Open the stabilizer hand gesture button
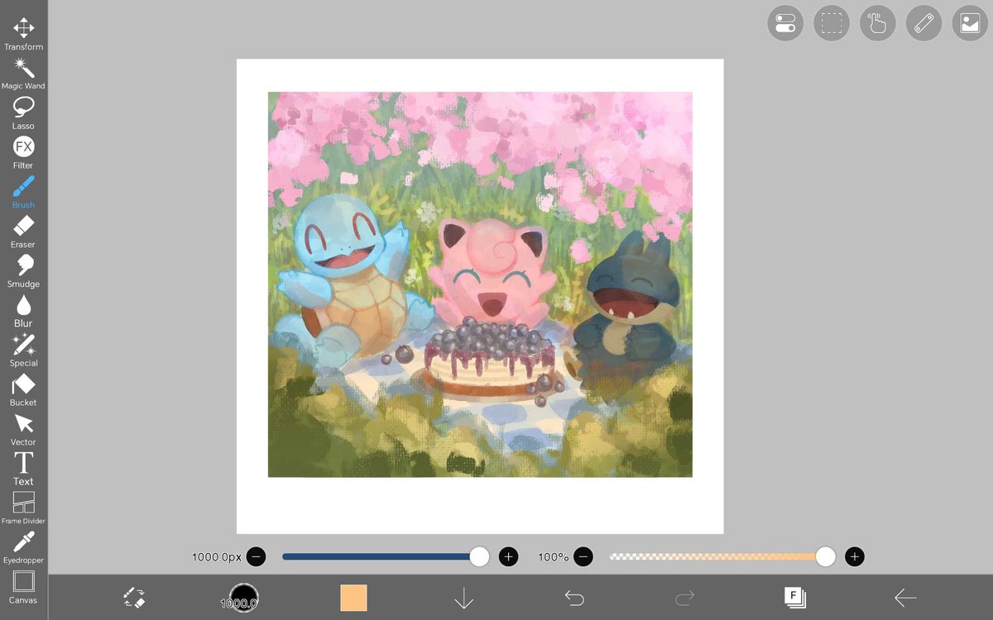Screen dimensions: 993x620 point(878,23)
